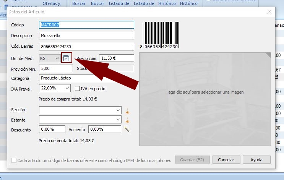Click the first Buscar item in background ribbon
This screenshot has width=284, height=180.
coord(79,3)
